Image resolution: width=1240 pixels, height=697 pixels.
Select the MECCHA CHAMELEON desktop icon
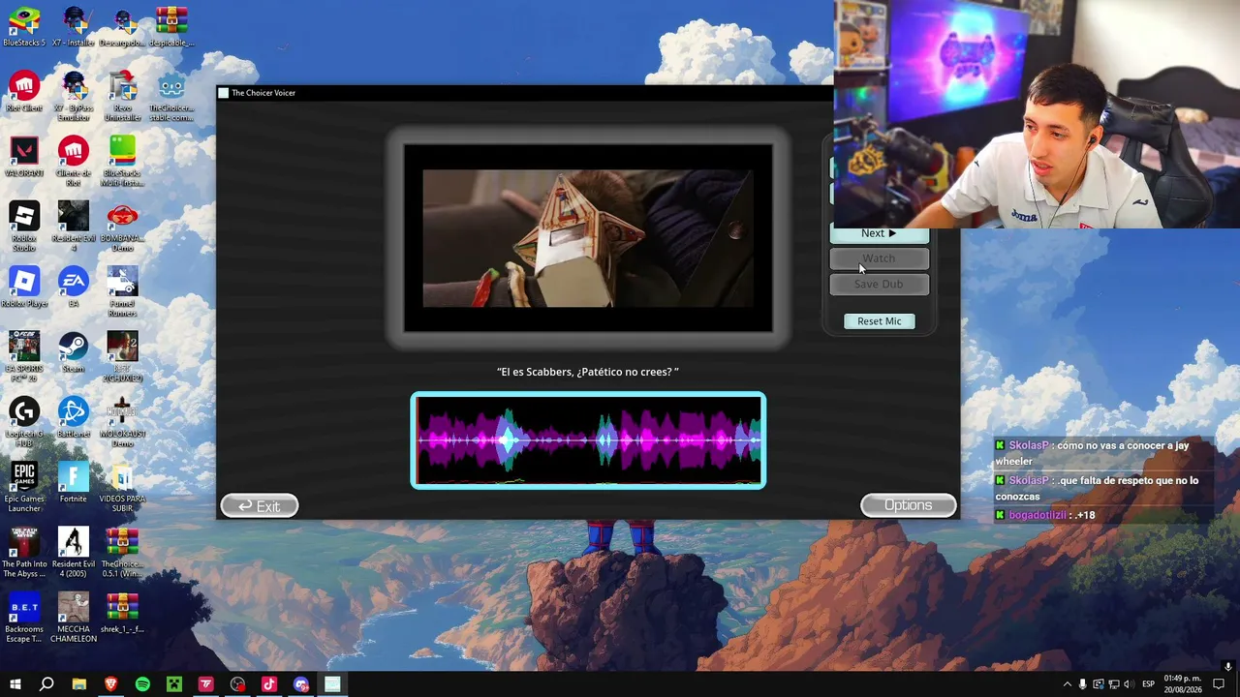[74, 617]
